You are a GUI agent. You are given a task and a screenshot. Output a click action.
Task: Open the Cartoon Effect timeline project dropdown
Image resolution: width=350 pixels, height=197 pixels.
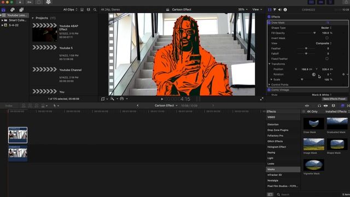(166, 106)
